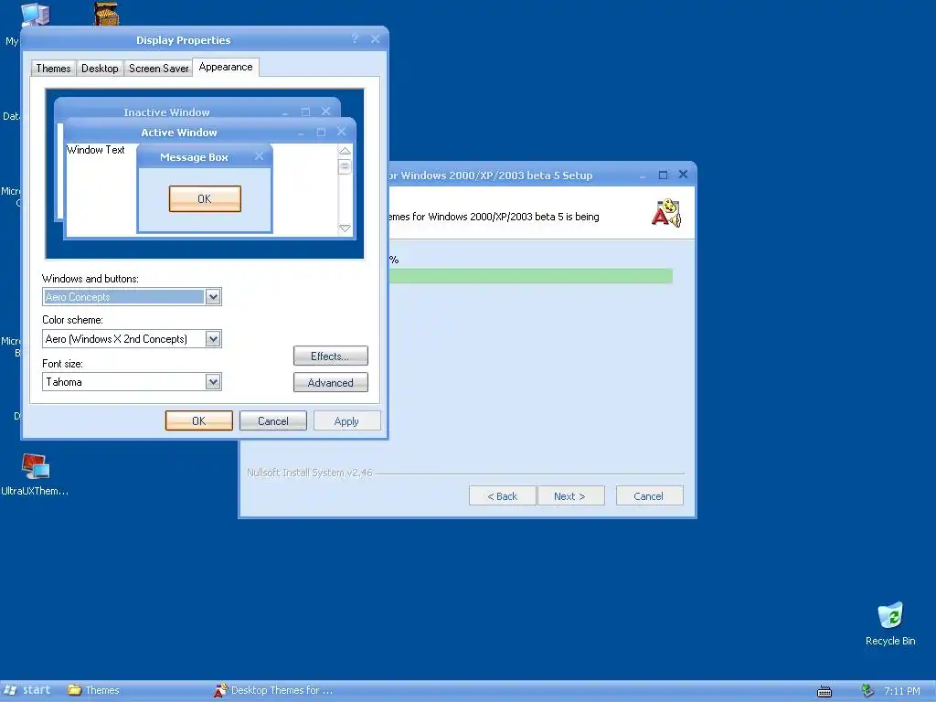Switch to the Desktop tab
This screenshot has width=936, height=702.
[x=100, y=68]
